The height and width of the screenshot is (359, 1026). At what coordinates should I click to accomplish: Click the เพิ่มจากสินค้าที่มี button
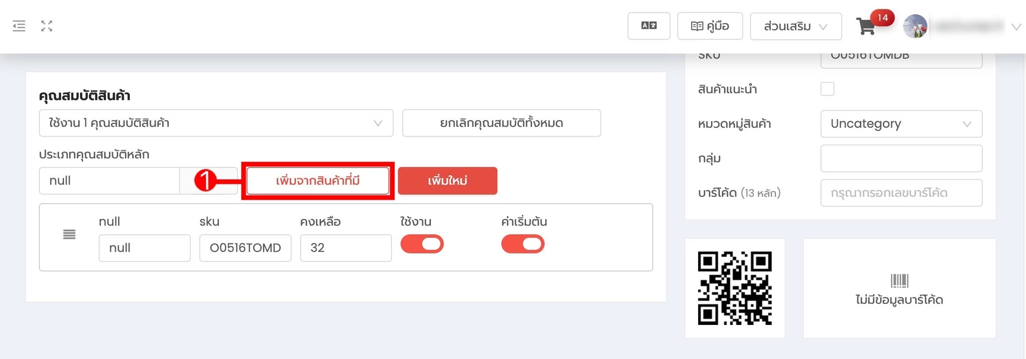tap(318, 180)
